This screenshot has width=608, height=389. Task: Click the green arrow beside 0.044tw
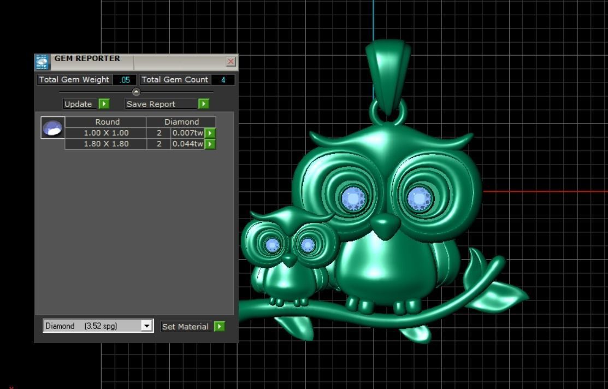coord(210,144)
